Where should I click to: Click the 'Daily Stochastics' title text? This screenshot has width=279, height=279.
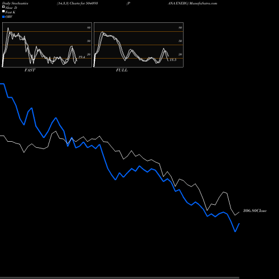click(x=15, y=3)
